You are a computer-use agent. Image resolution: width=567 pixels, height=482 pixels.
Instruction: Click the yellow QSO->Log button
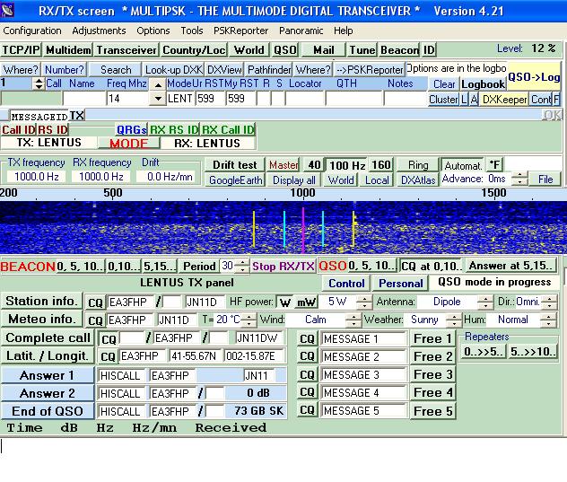click(534, 77)
